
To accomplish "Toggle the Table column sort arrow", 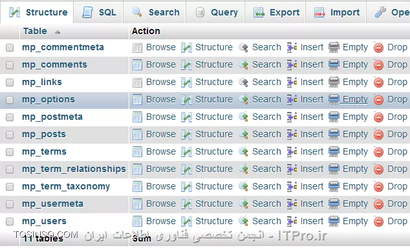I will 58,32.
